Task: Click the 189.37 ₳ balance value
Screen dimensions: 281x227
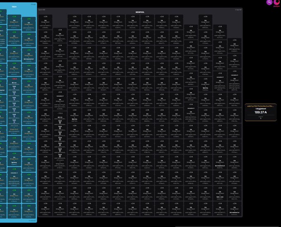Action: pyautogui.click(x=261, y=112)
